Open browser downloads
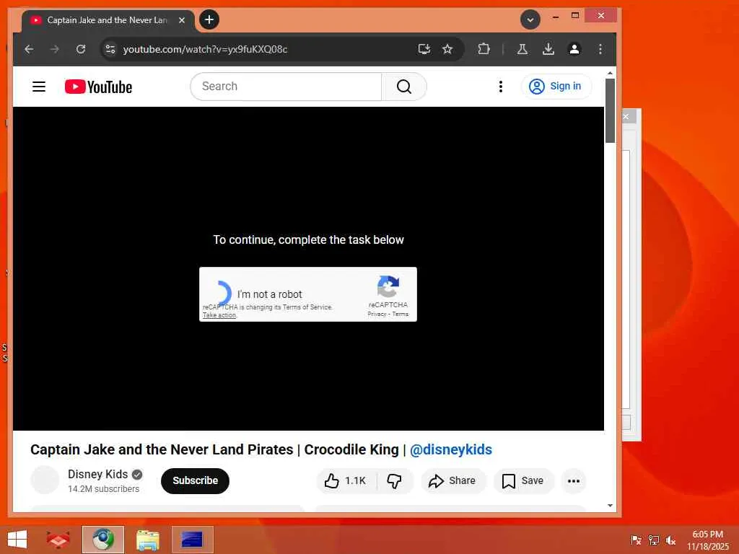 548,49
